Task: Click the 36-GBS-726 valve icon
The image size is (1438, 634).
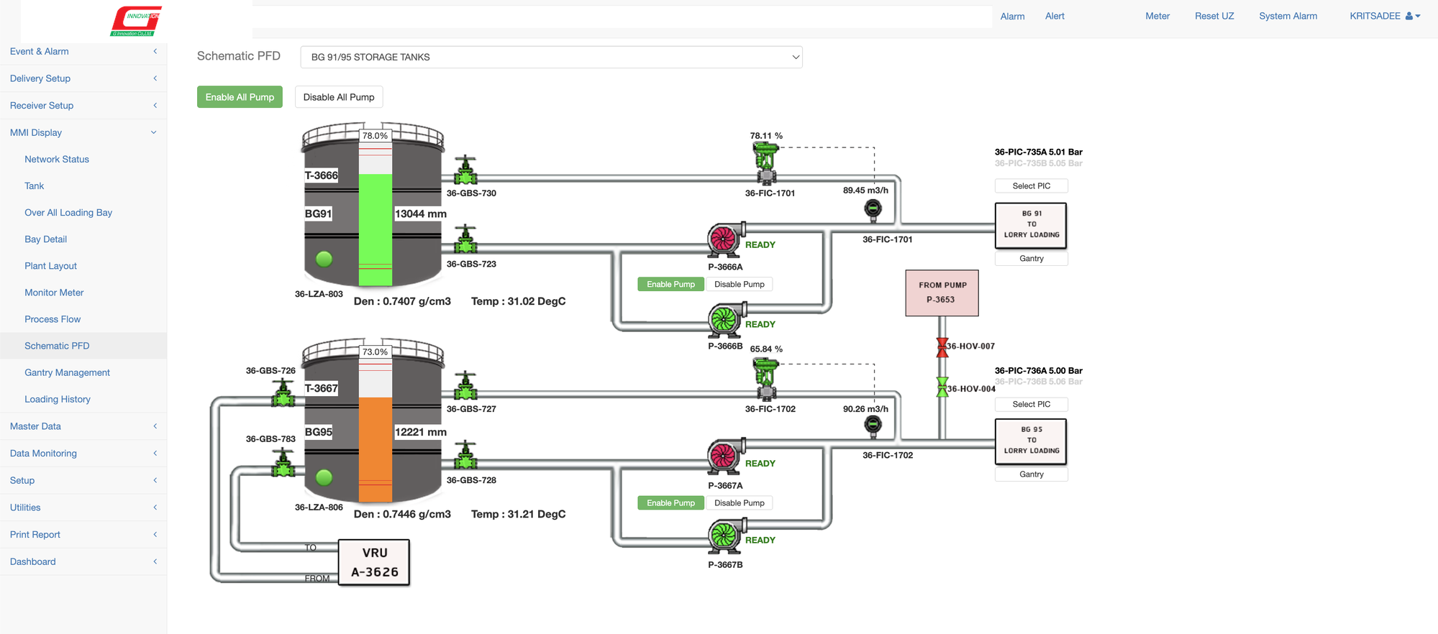Action: click(x=283, y=392)
